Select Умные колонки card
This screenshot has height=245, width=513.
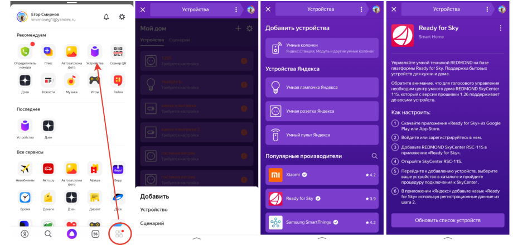click(x=322, y=48)
